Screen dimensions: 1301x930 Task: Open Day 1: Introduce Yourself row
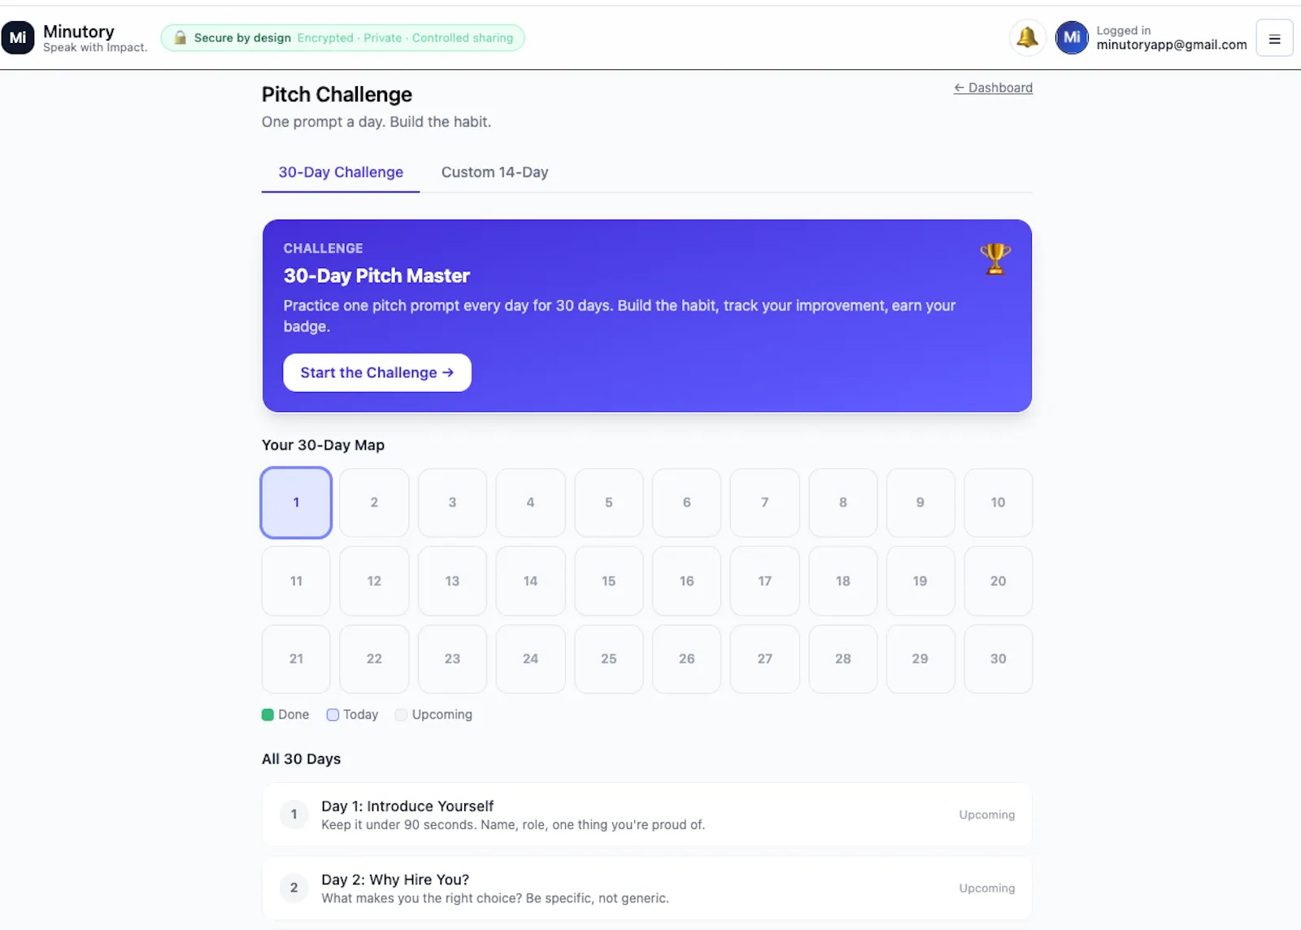click(647, 815)
